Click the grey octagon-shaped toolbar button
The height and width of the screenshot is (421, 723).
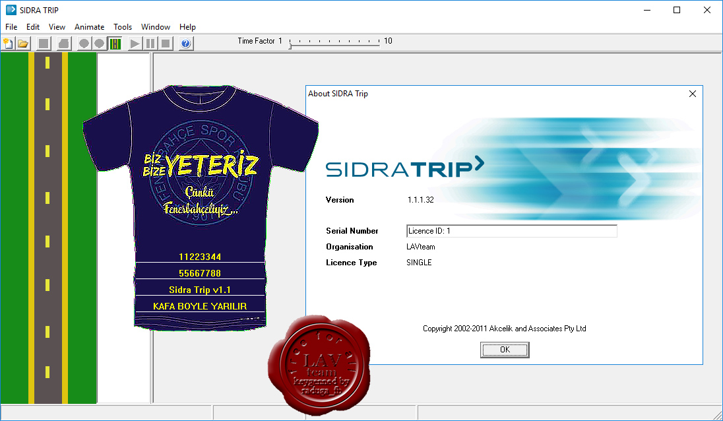tap(63, 44)
